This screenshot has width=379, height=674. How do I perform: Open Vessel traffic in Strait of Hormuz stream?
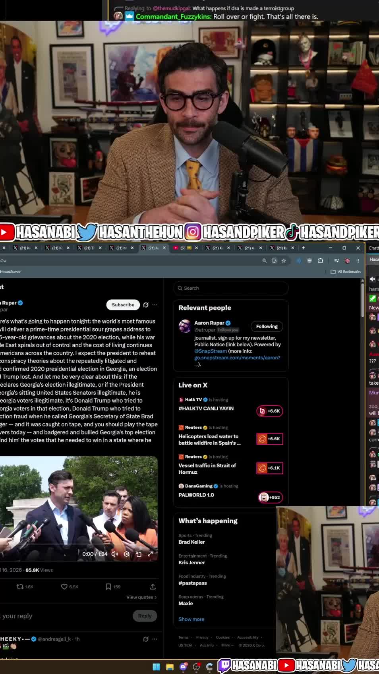(x=207, y=469)
